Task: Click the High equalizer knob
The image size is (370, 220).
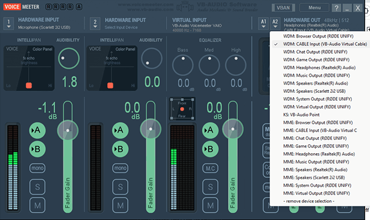Action: pyautogui.click(x=236, y=65)
